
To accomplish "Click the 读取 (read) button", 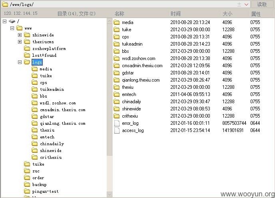I will click(x=262, y=4).
